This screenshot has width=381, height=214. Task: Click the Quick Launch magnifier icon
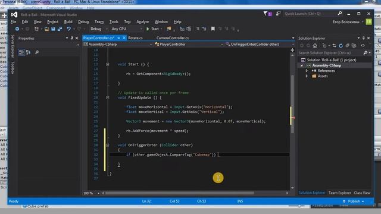point(340,13)
